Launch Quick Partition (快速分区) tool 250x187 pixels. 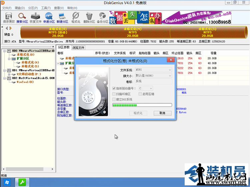(49, 18)
